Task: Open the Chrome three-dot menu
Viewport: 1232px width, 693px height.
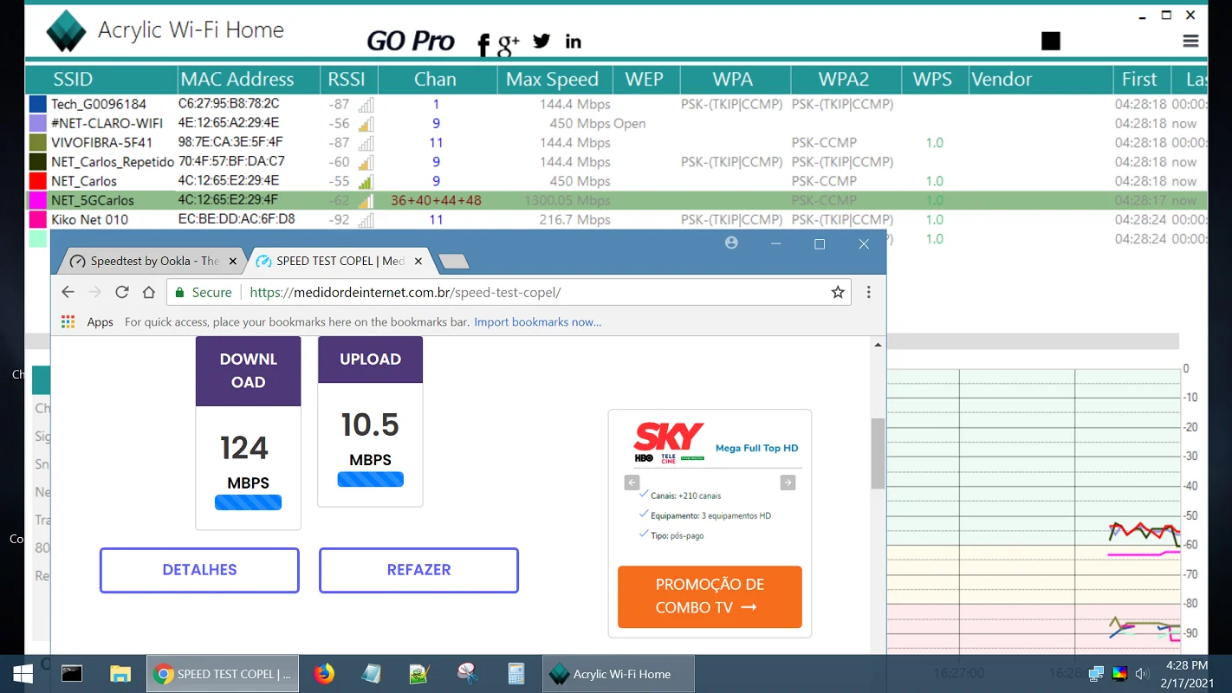Action: coord(869,293)
